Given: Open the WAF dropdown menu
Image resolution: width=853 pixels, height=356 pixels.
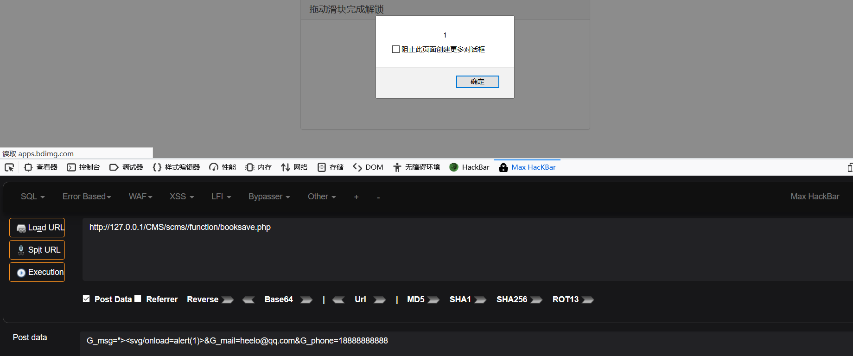Looking at the screenshot, I should [x=140, y=197].
